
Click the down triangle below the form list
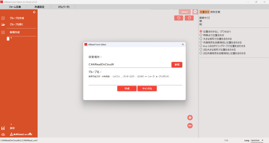pyautogui.click(x=11, y=124)
